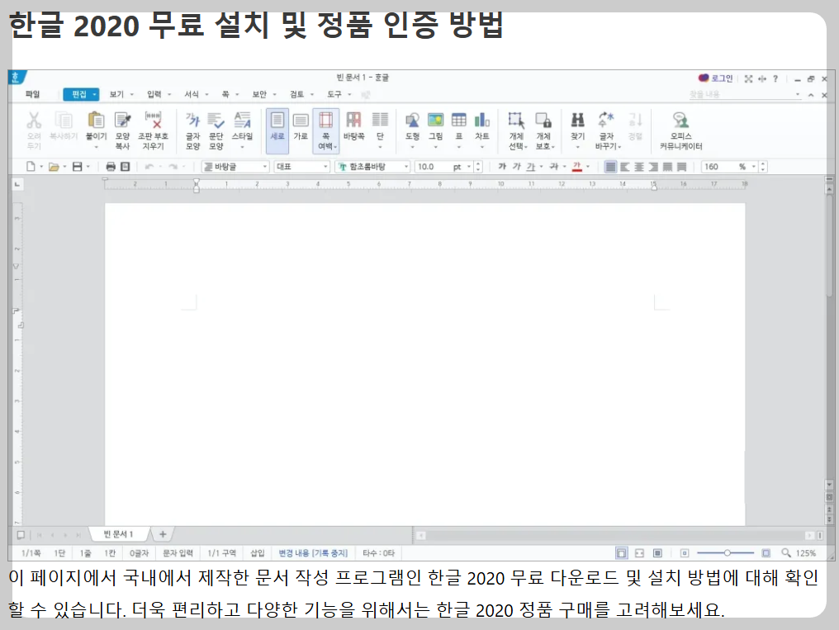The image size is (839, 630).
Task: Click the help question mark icon
Action: click(x=775, y=78)
